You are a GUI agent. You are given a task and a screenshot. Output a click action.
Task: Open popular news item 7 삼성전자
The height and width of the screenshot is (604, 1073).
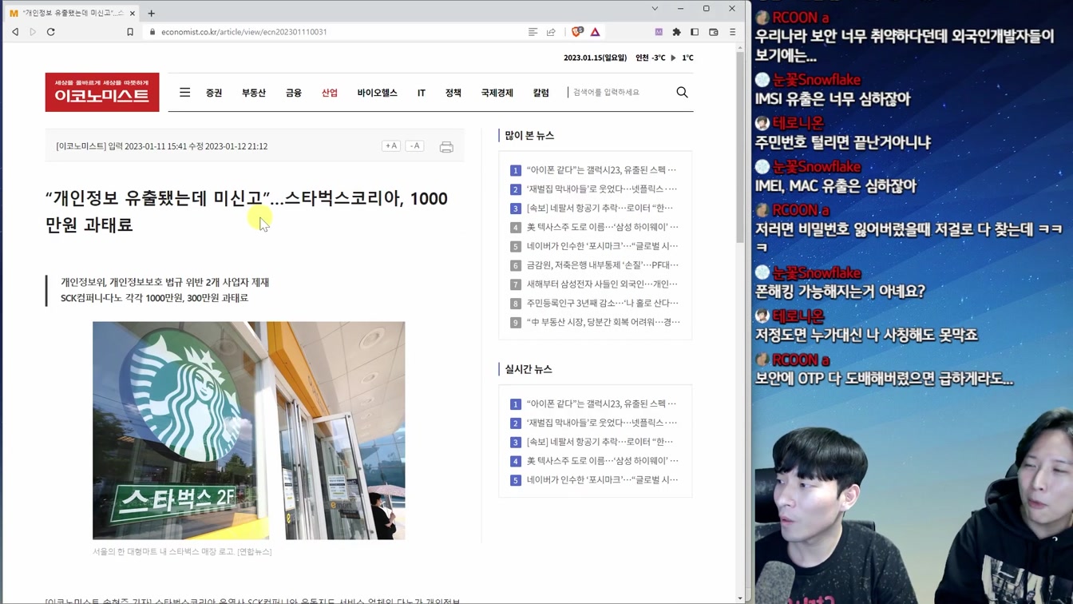click(602, 284)
